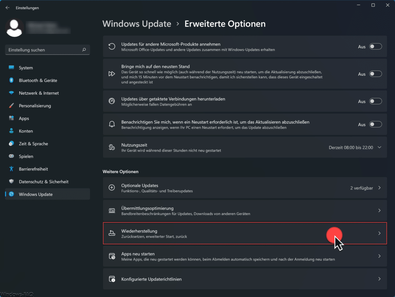The width and height of the screenshot is (395, 297).
Task: Select Zeit & Sprache in sidebar
Action: point(47,144)
